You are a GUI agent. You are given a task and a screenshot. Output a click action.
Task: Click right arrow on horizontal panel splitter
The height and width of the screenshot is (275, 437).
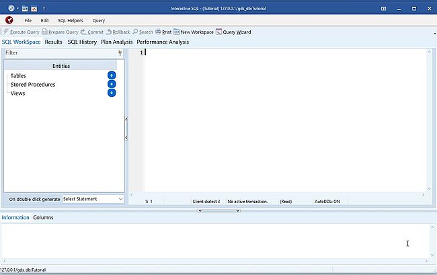pos(238,211)
